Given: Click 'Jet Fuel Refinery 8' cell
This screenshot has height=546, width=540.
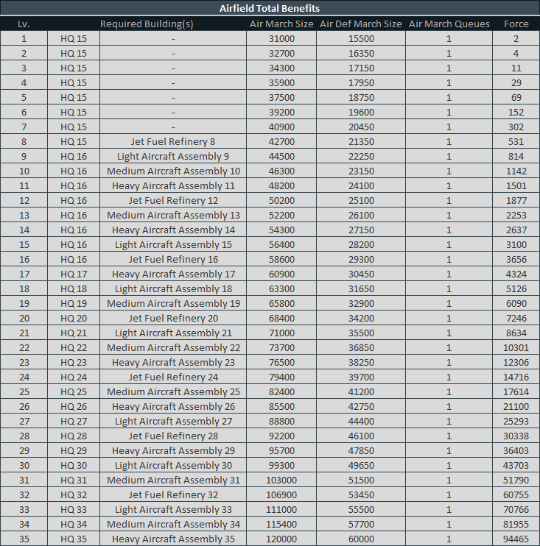Looking at the screenshot, I should click(x=173, y=141).
